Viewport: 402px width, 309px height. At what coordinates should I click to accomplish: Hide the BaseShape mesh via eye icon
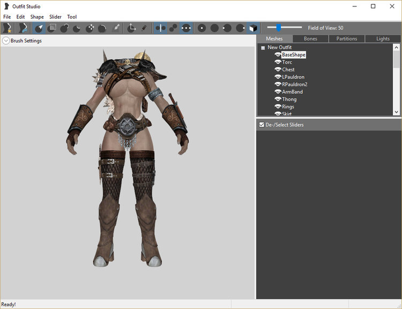[x=278, y=55]
